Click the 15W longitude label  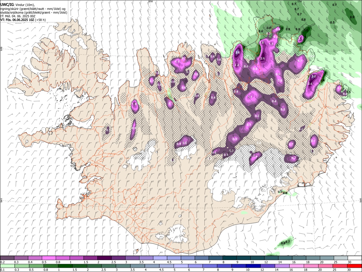(x=300, y=1)
